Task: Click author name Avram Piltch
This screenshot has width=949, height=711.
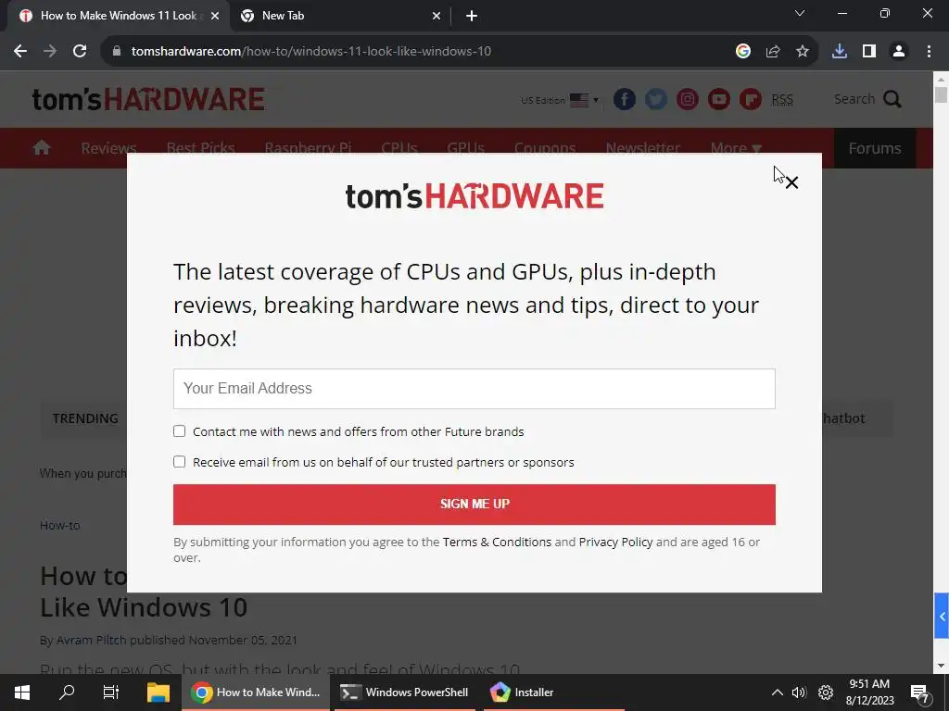Action: tap(92, 640)
